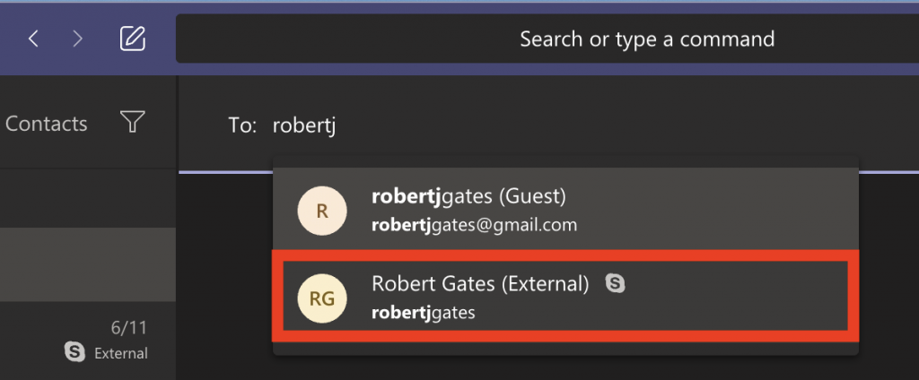
Task: Choose robertjgates (Guest) suggestion
Action: (565, 211)
